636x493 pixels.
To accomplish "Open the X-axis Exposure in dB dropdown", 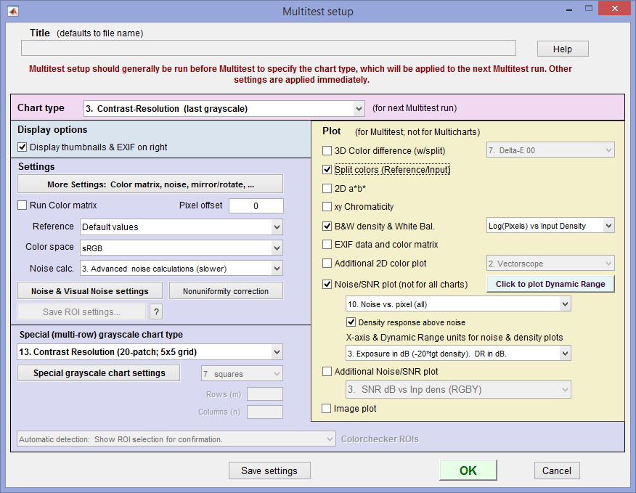I will click(458, 354).
